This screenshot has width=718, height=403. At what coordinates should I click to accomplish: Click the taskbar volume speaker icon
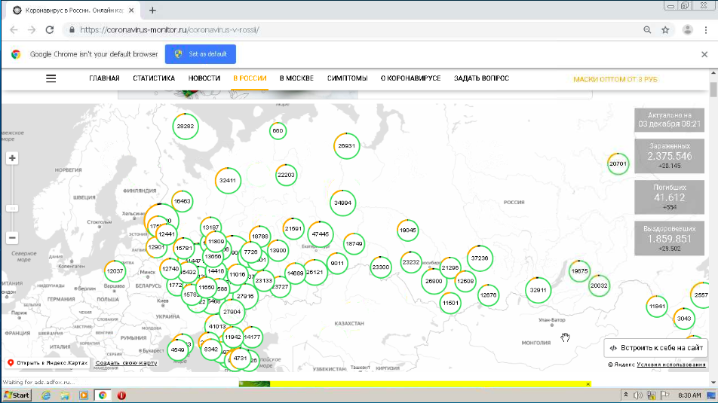638,395
